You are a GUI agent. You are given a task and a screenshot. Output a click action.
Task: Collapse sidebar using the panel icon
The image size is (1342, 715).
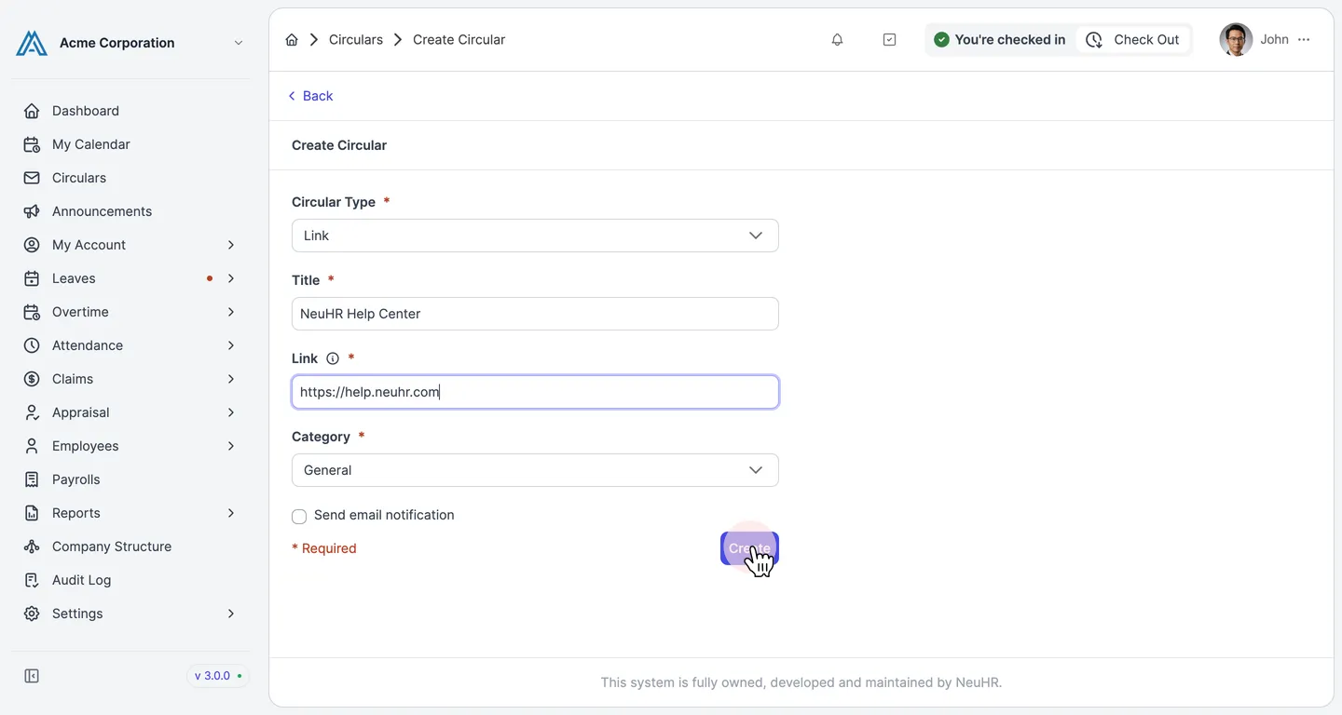32,676
